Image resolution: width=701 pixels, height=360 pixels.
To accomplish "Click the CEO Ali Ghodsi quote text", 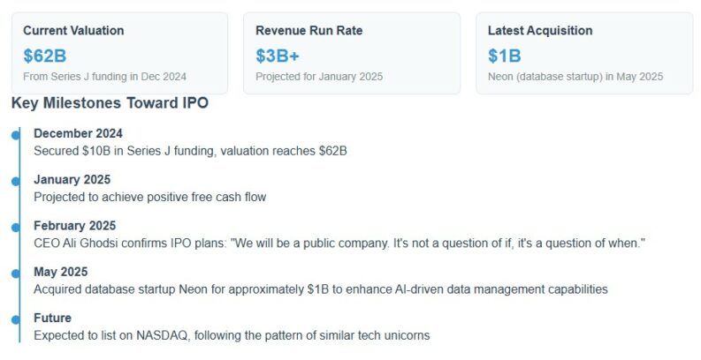I will 339,243.
